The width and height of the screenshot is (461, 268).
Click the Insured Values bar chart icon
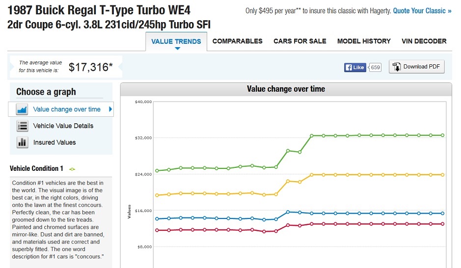click(23, 142)
